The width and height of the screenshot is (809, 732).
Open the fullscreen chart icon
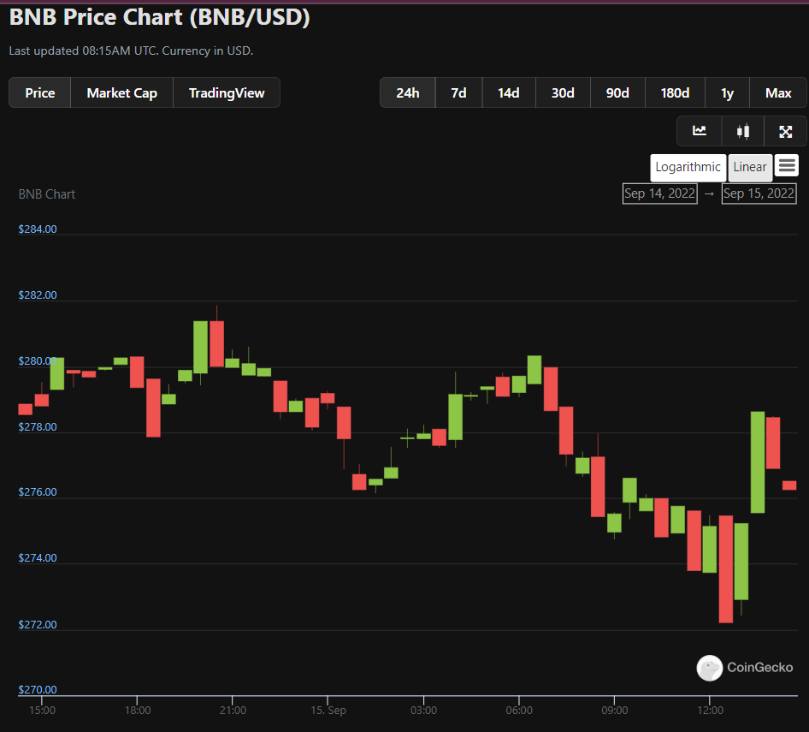click(785, 131)
